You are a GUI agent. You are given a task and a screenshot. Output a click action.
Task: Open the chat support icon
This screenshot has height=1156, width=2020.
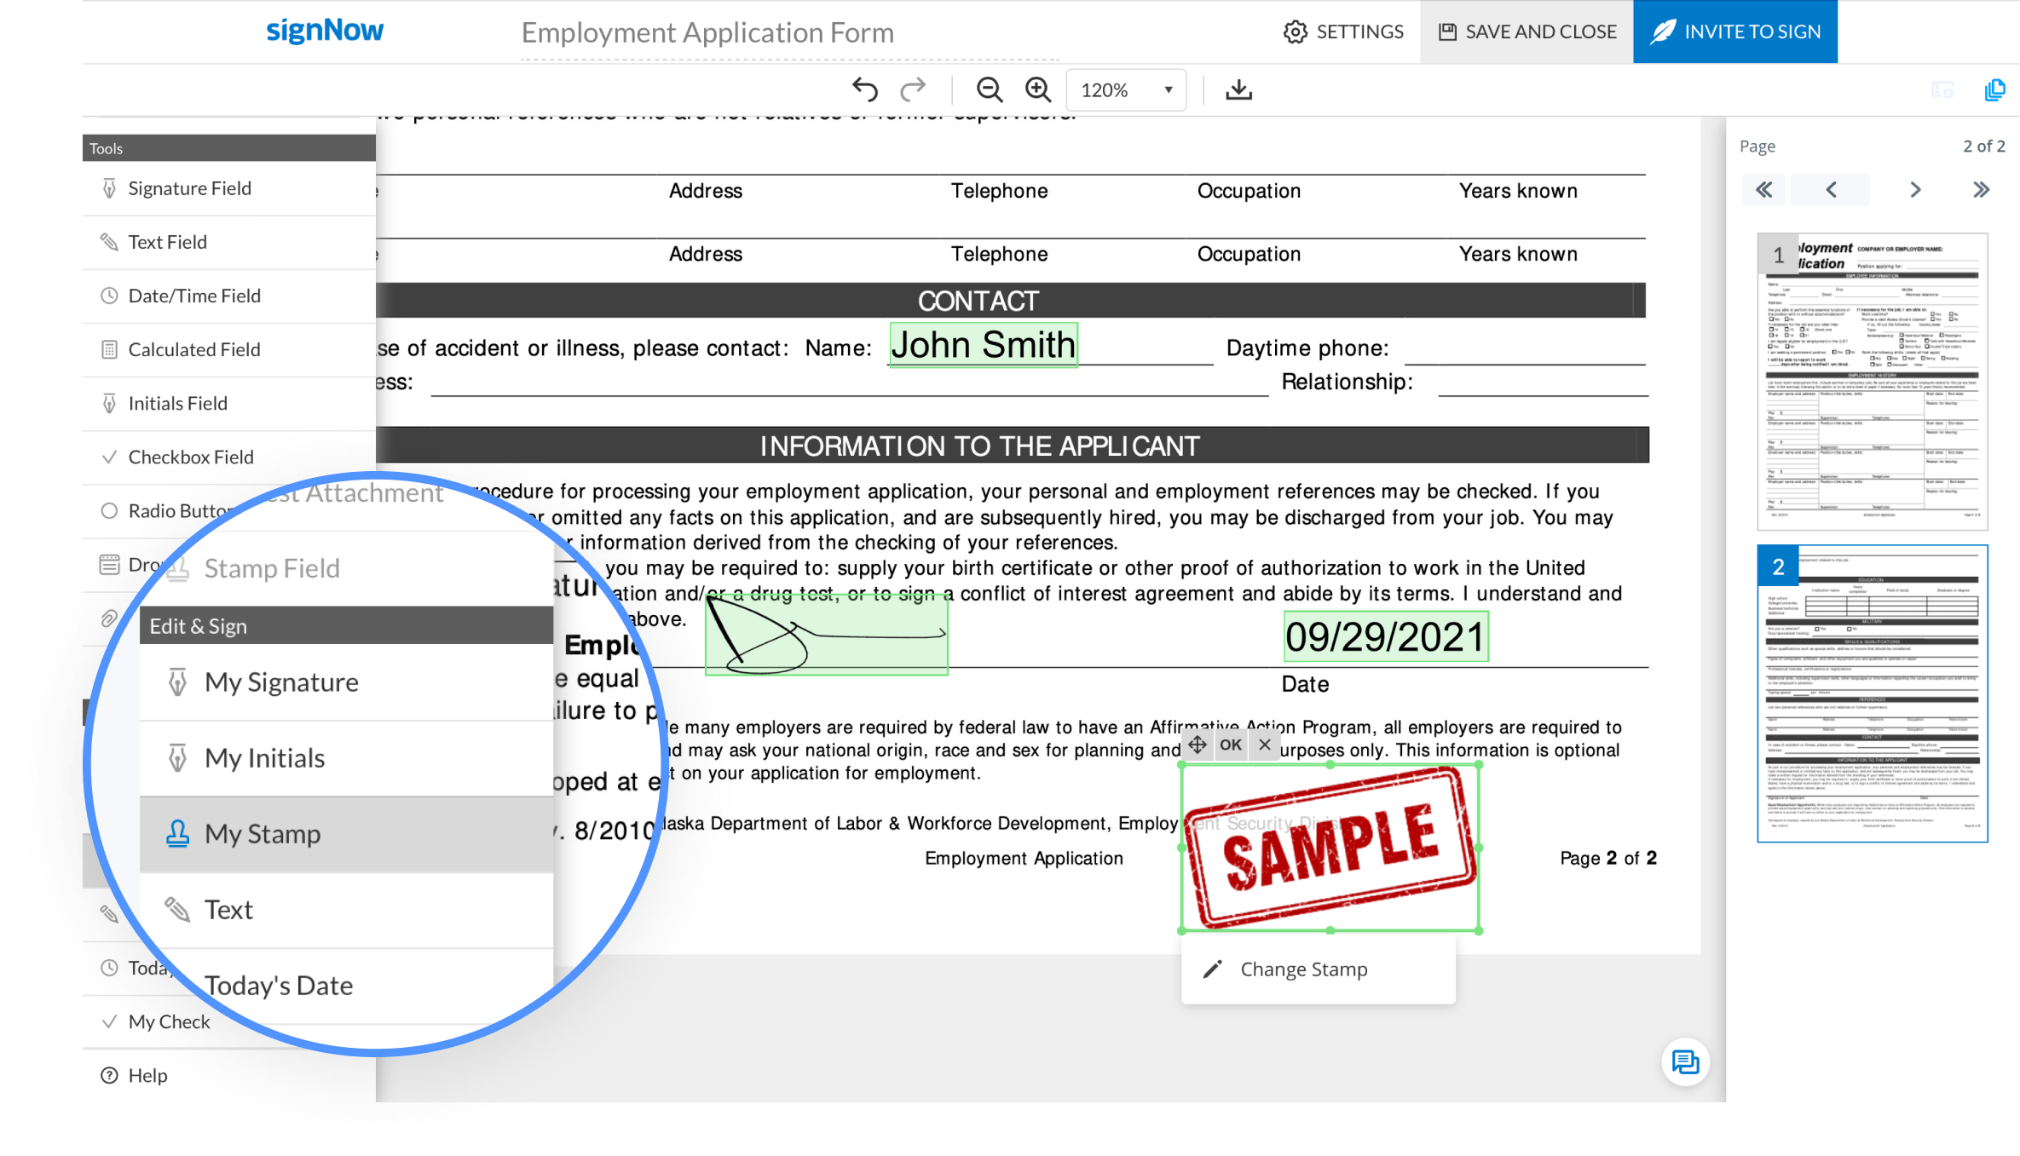coord(1685,1062)
